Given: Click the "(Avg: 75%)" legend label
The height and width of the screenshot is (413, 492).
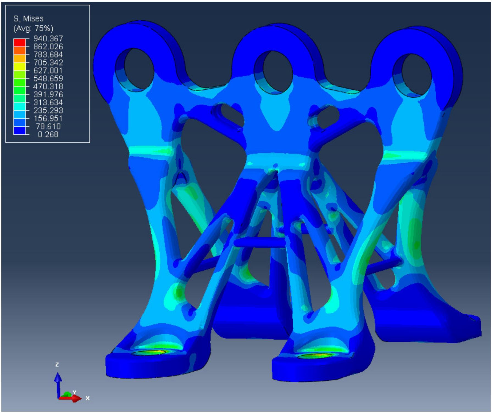Looking at the screenshot, I should [33, 29].
